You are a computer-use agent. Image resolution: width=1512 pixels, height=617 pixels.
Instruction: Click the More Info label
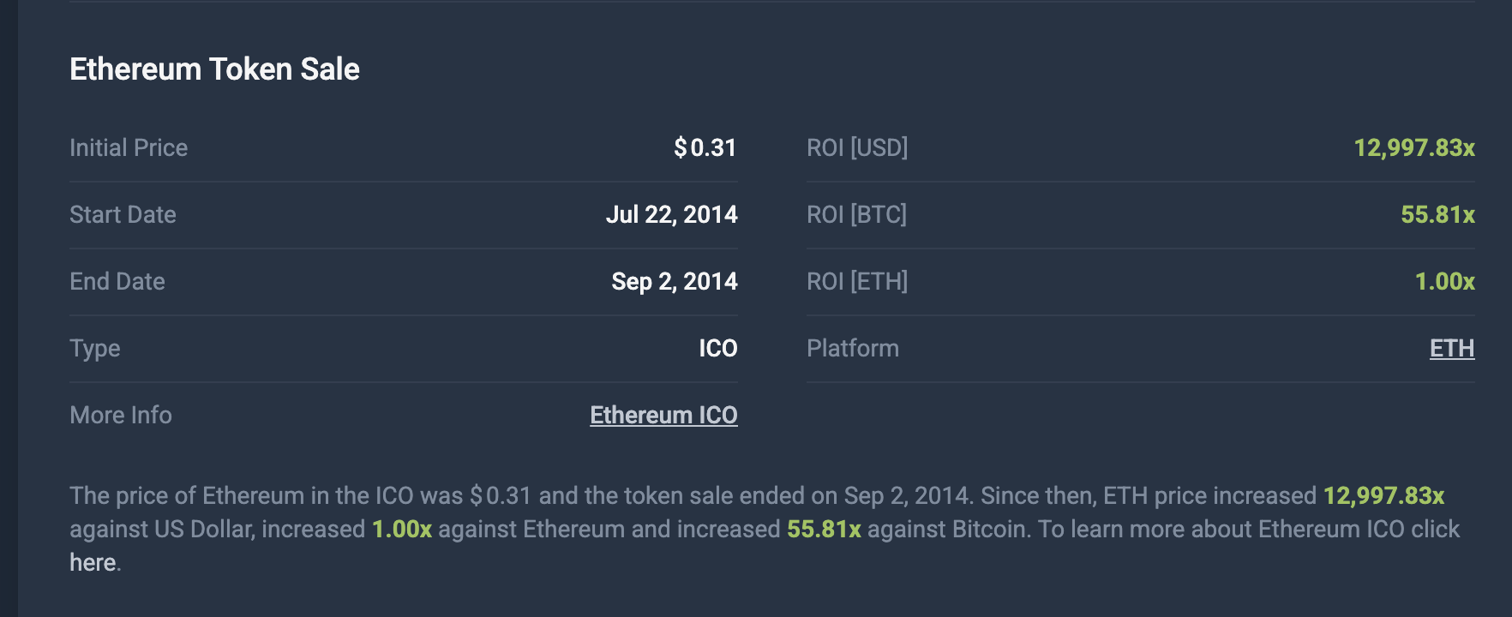pos(121,415)
